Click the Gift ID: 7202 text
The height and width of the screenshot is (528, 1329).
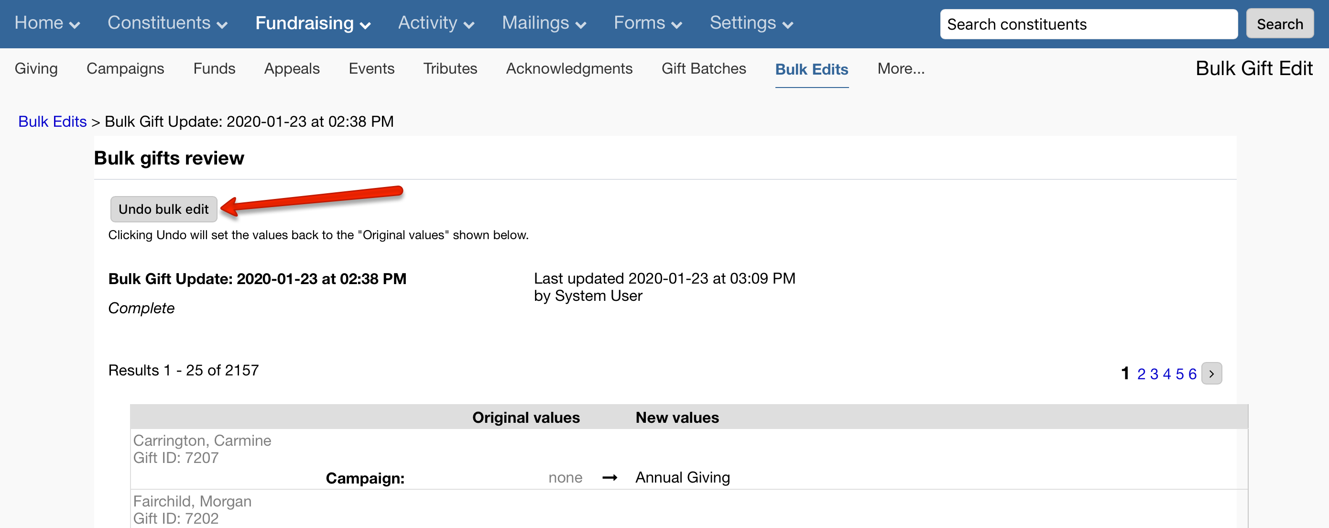pyautogui.click(x=176, y=518)
